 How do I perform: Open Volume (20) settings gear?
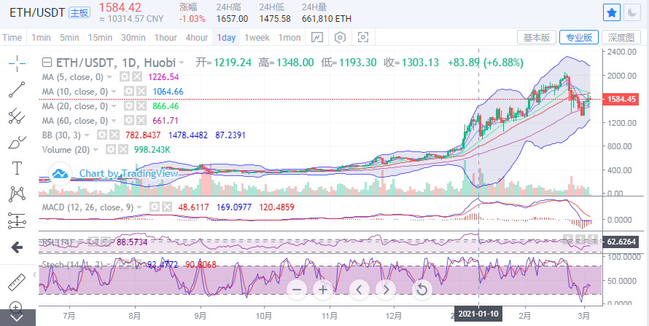(x=111, y=150)
